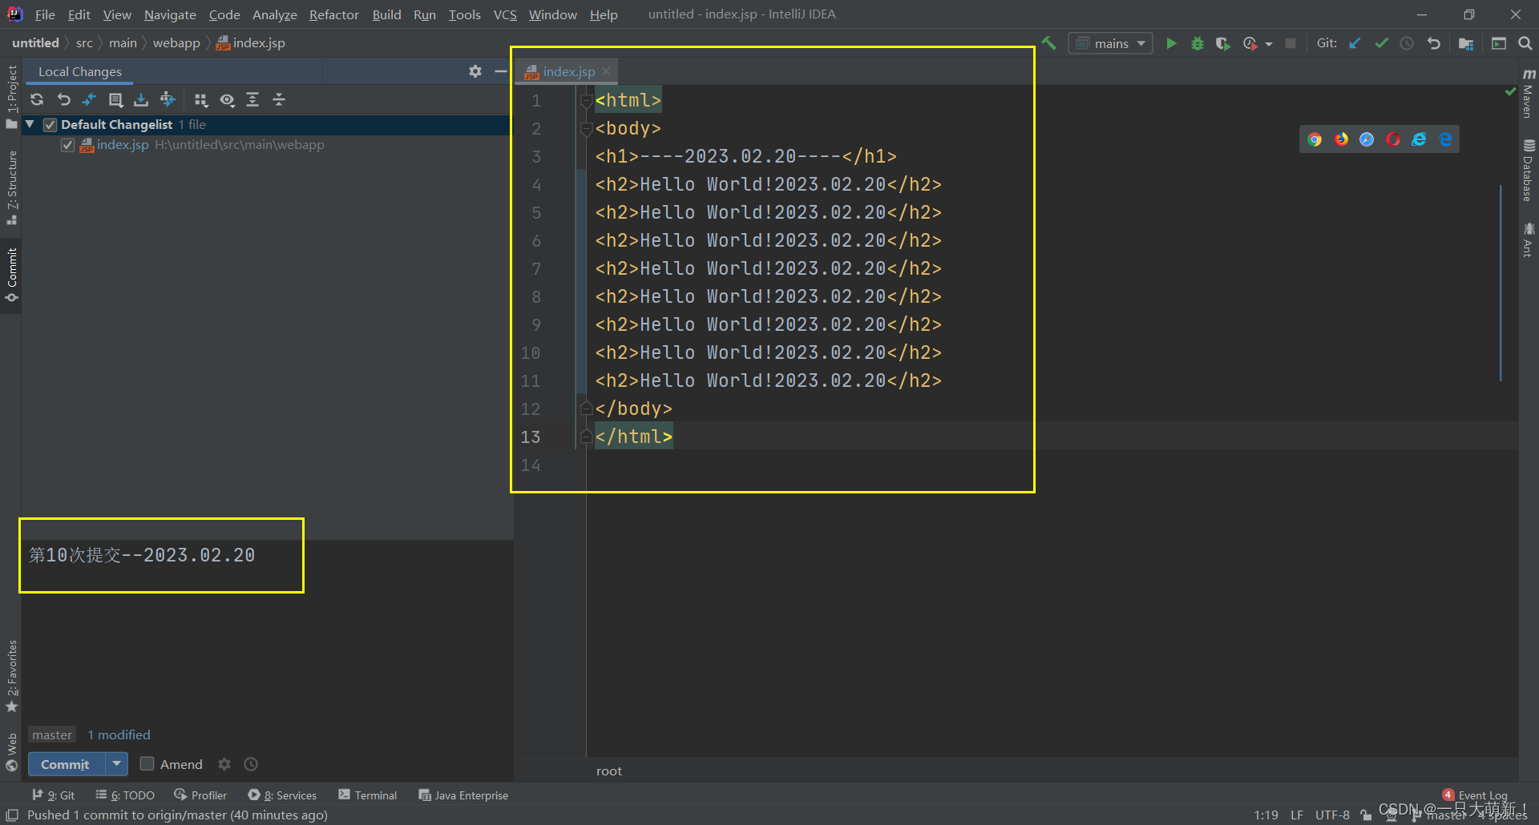Image resolution: width=1539 pixels, height=825 pixels.
Task: Open page in Internet Explorer
Action: click(x=1420, y=139)
